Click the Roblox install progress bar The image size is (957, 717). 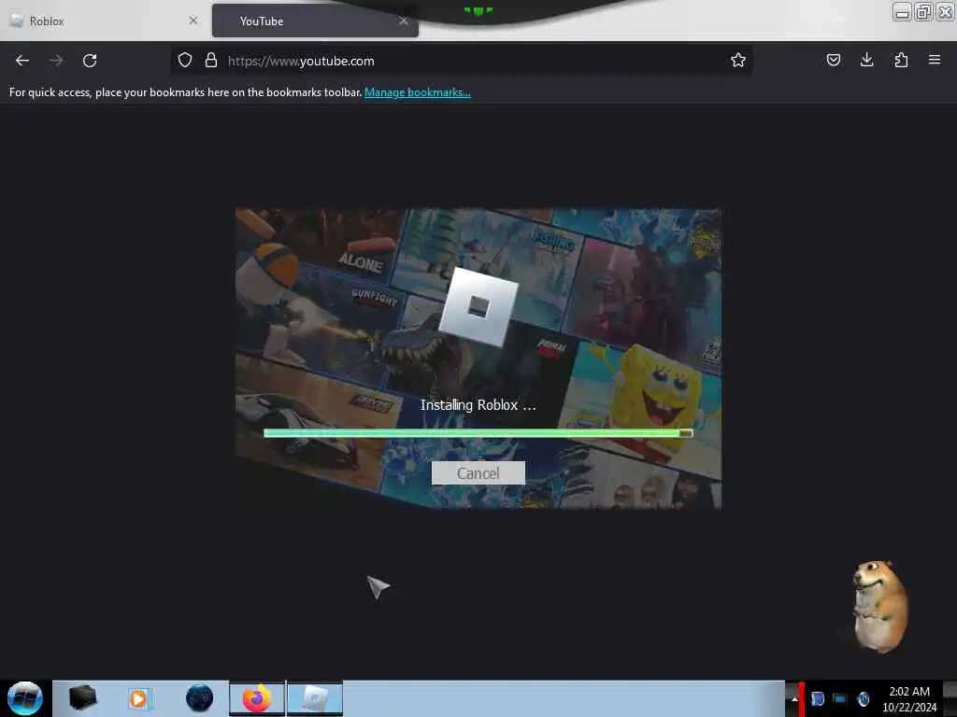[x=478, y=433]
